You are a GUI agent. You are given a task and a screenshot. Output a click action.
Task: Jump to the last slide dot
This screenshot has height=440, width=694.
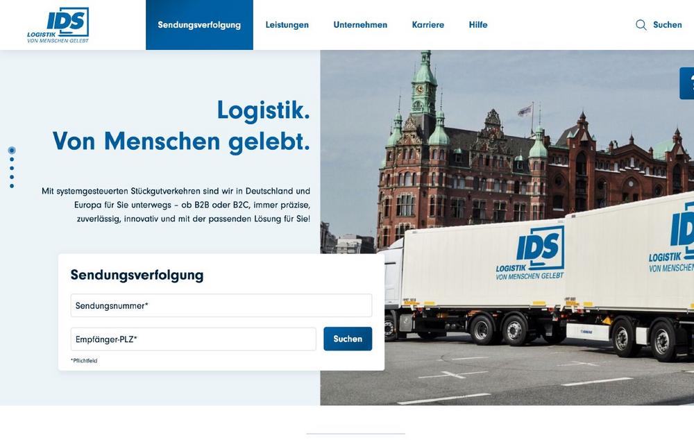(12, 186)
